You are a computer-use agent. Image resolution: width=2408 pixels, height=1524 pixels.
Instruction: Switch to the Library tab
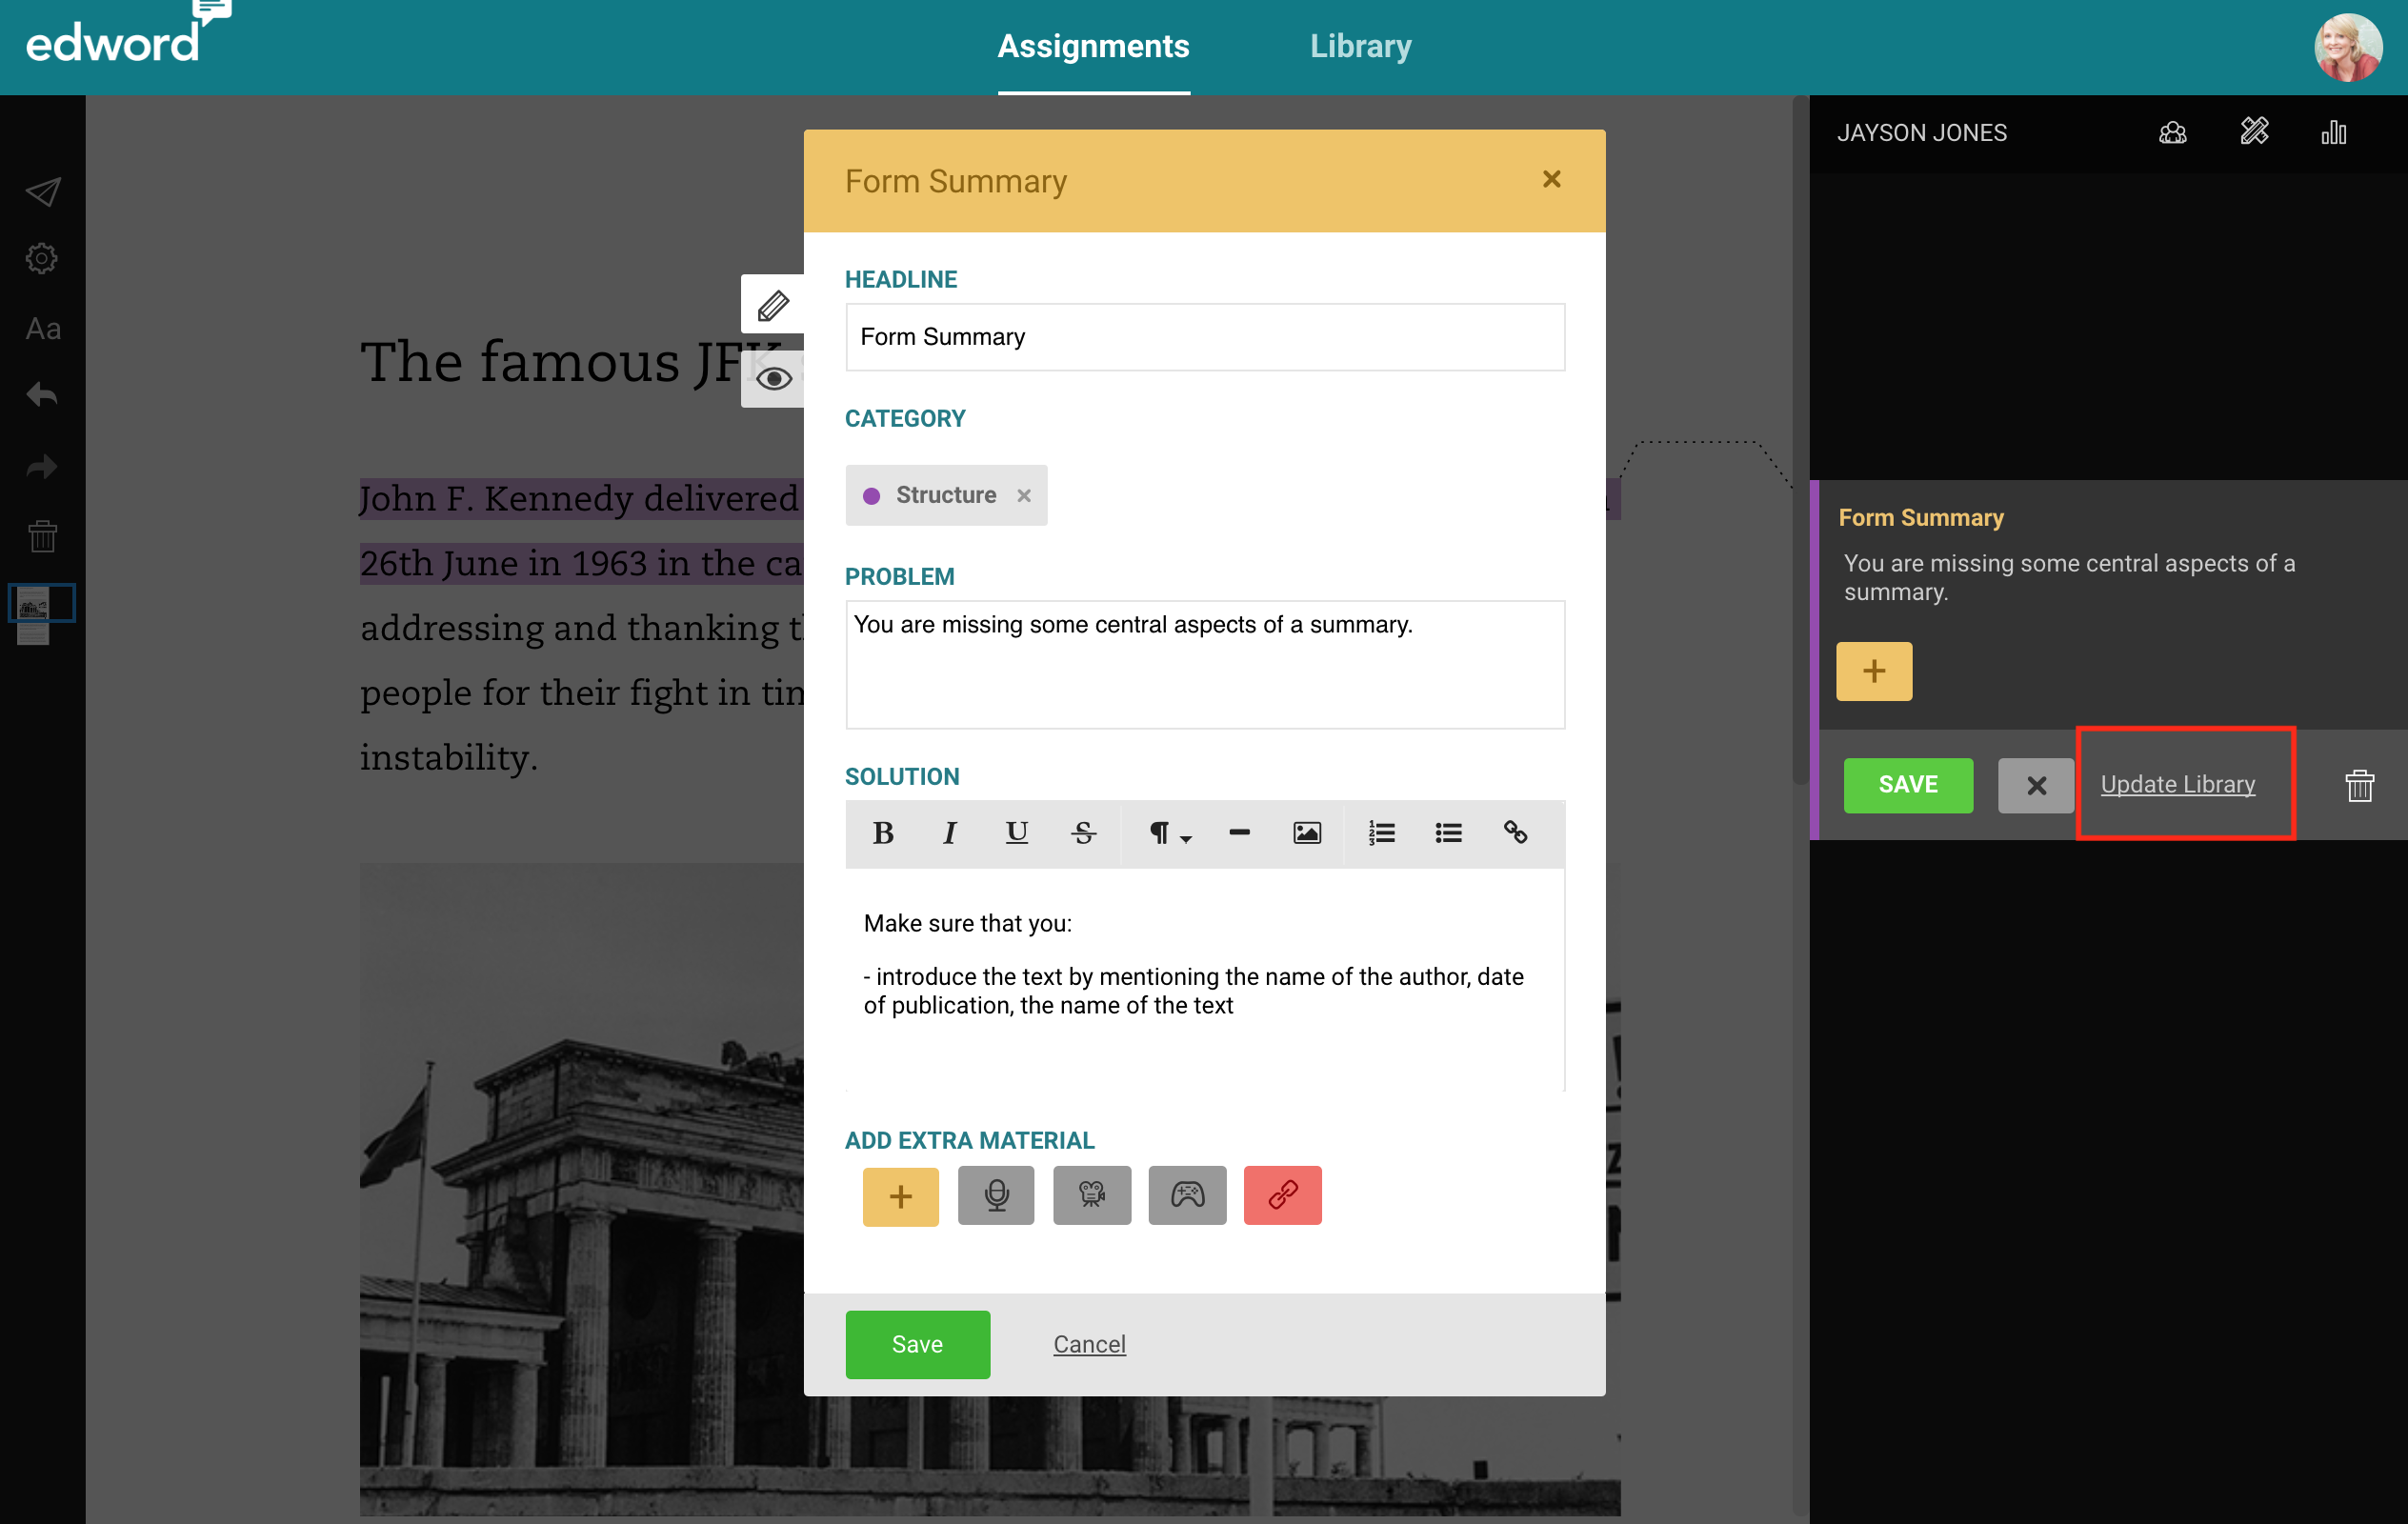(x=1360, y=46)
